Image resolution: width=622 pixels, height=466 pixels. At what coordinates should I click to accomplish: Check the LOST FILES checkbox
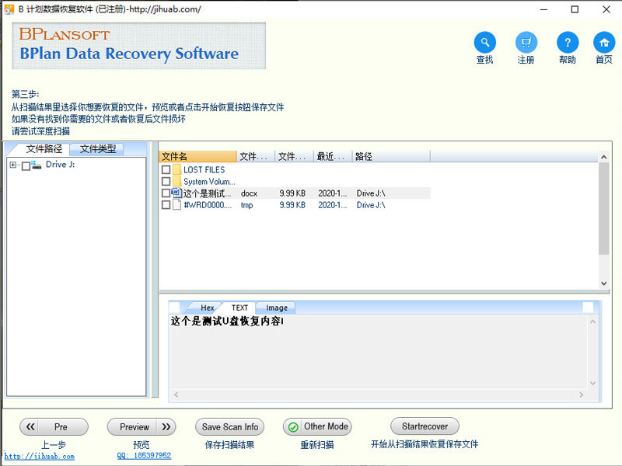pos(166,170)
